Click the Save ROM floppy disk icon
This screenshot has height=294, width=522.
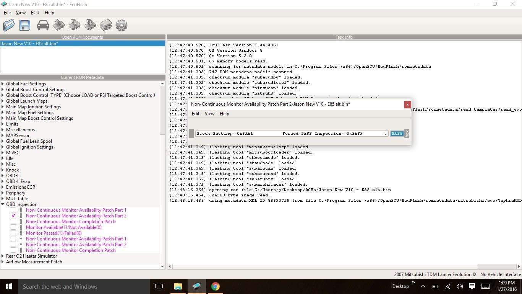[25, 25]
